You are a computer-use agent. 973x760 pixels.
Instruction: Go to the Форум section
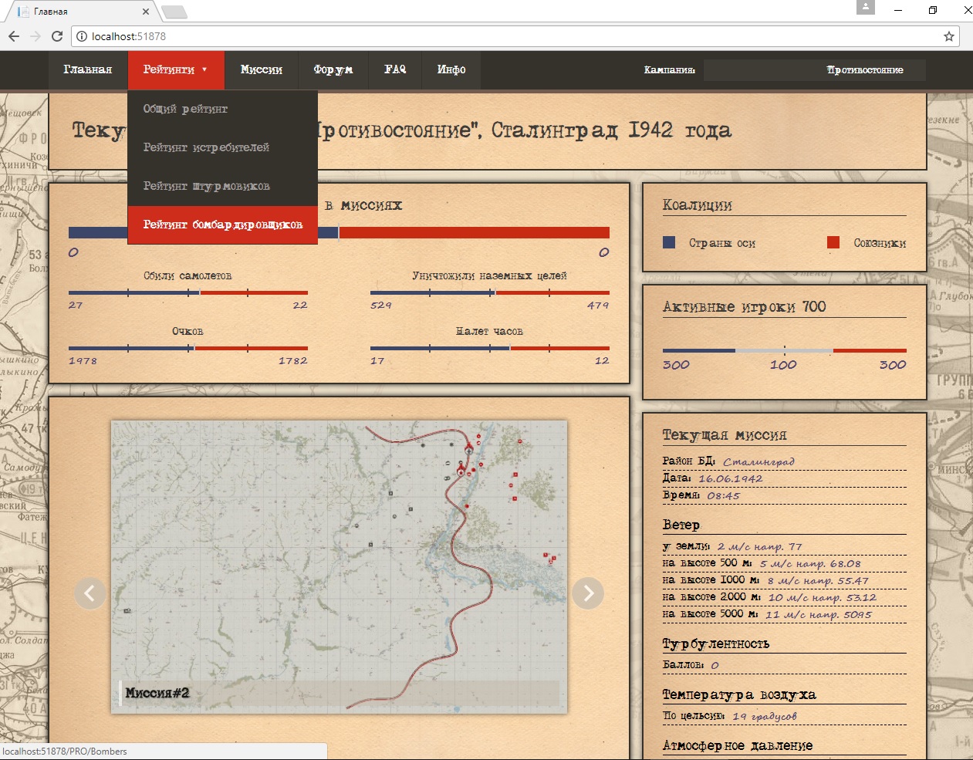333,70
